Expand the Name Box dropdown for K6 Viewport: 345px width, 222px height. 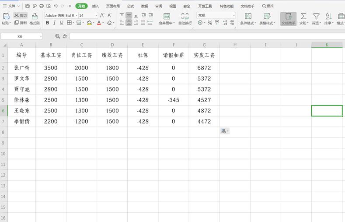tap(41, 36)
